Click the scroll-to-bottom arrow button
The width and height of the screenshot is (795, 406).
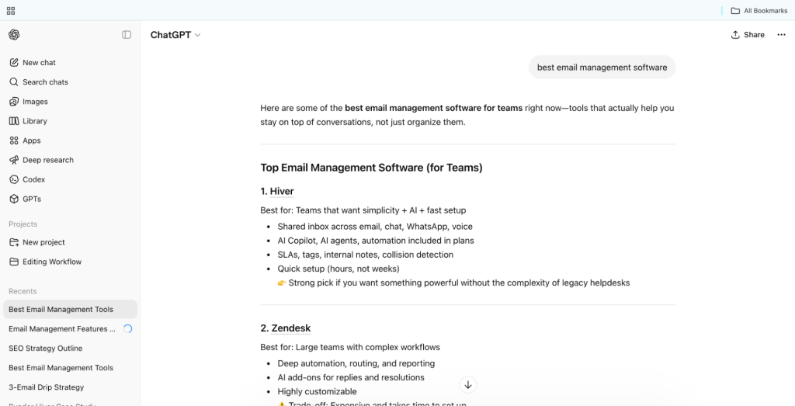point(468,385)
